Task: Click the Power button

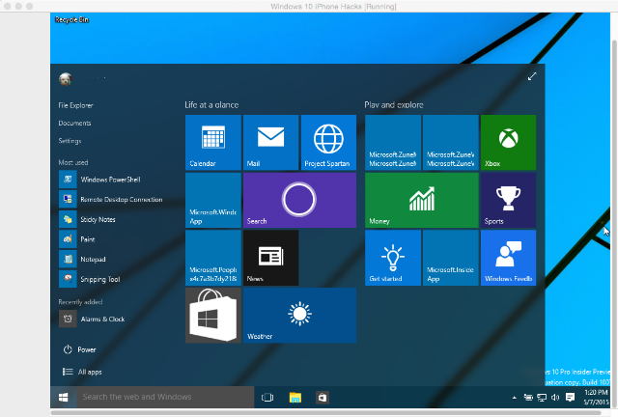Action: coord(79,349)
